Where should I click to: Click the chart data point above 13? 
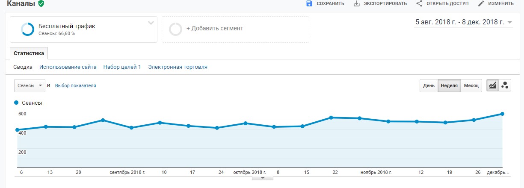[46, 126]
